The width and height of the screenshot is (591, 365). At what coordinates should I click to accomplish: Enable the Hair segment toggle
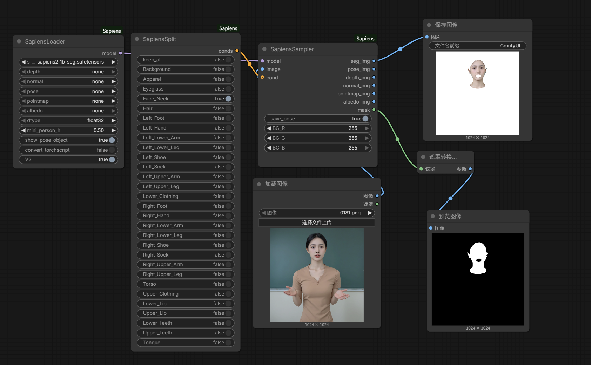[186, 108]
